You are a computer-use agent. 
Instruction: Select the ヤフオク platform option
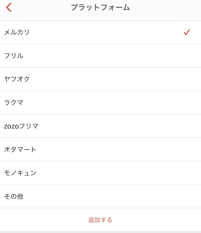tap(100, 79)
